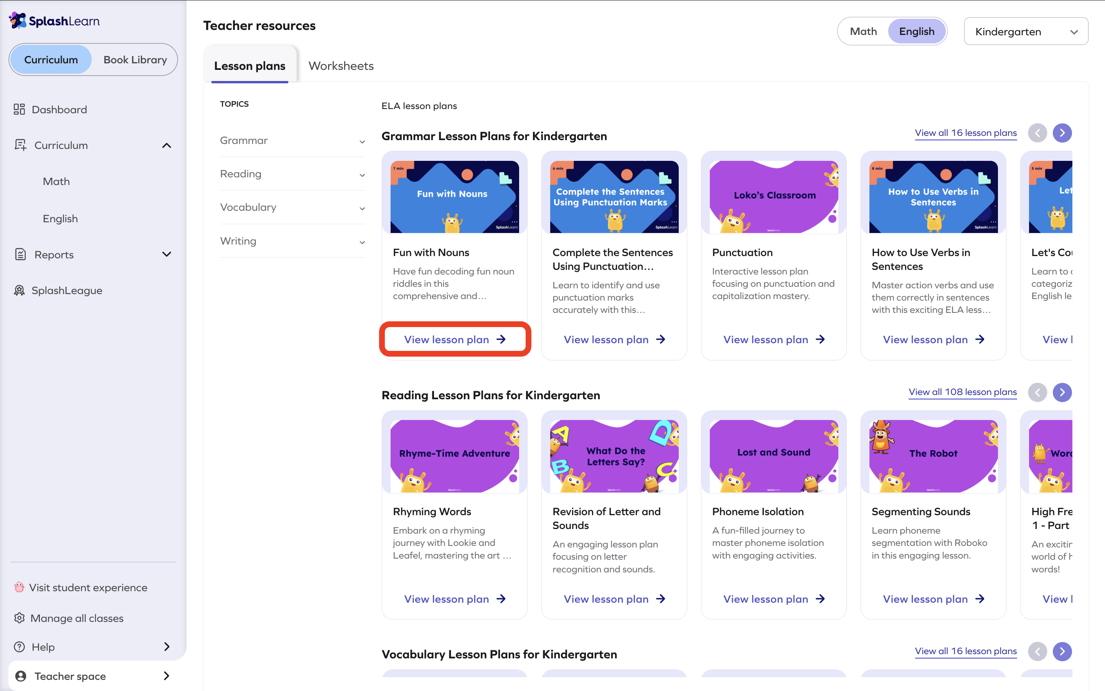Expand the Help submenu chevron
This screenshot has height=691, width=1105.
coord(167,647)
